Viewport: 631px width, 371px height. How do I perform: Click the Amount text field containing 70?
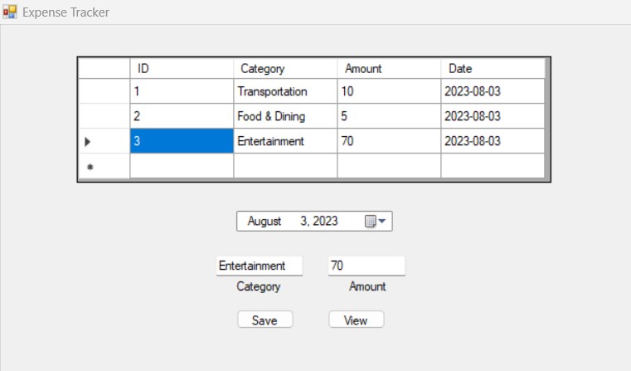[x=366, y=266]
